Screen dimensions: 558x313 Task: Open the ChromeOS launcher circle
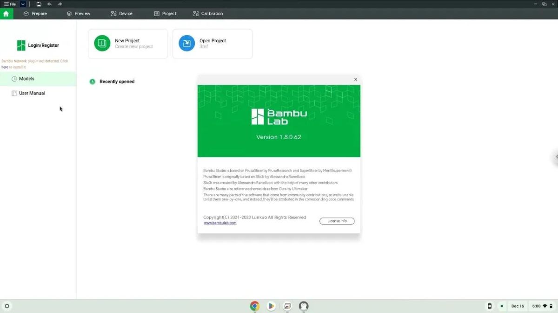(7, 306)
